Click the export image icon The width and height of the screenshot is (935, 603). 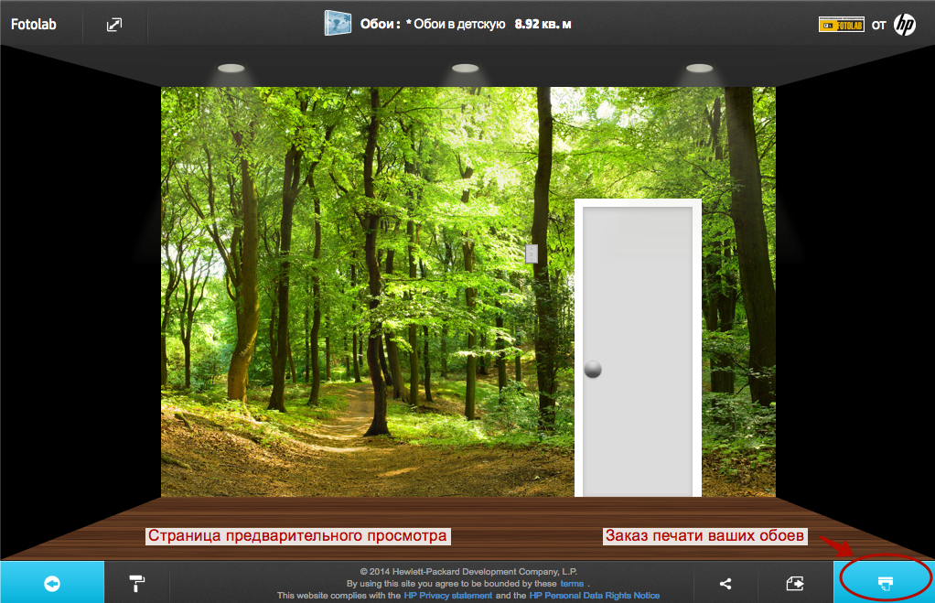tap(795, 583)
